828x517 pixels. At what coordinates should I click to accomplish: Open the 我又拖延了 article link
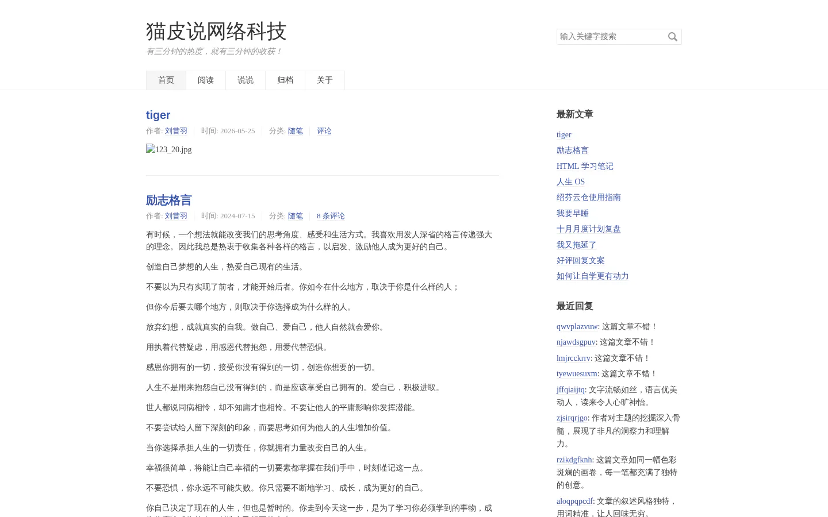(577, 245)
